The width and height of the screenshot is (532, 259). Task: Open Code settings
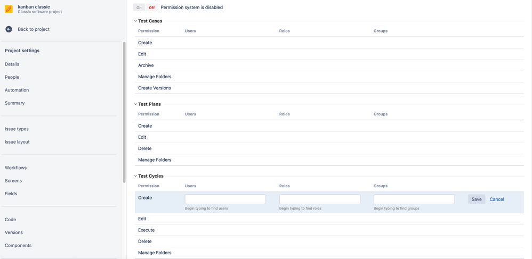click(10, 220)
